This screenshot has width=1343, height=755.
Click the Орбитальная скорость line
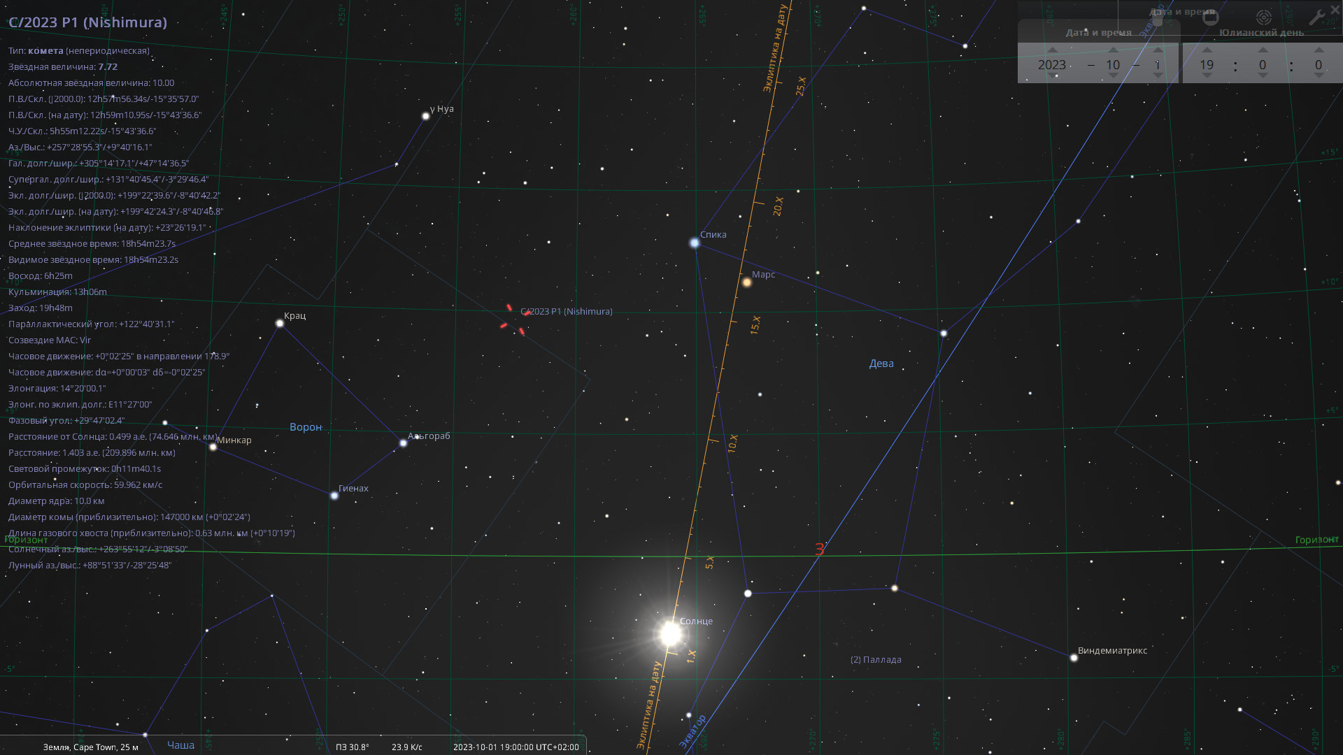click(85, 485)
